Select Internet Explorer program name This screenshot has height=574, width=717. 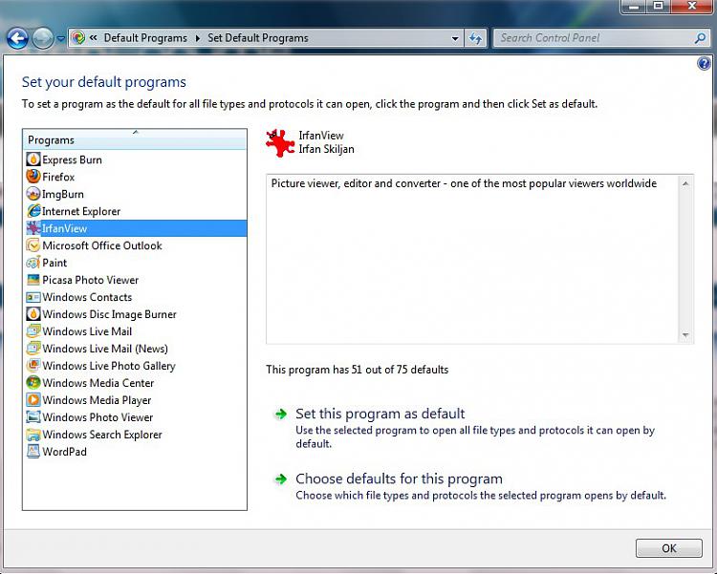coord(81,211)
